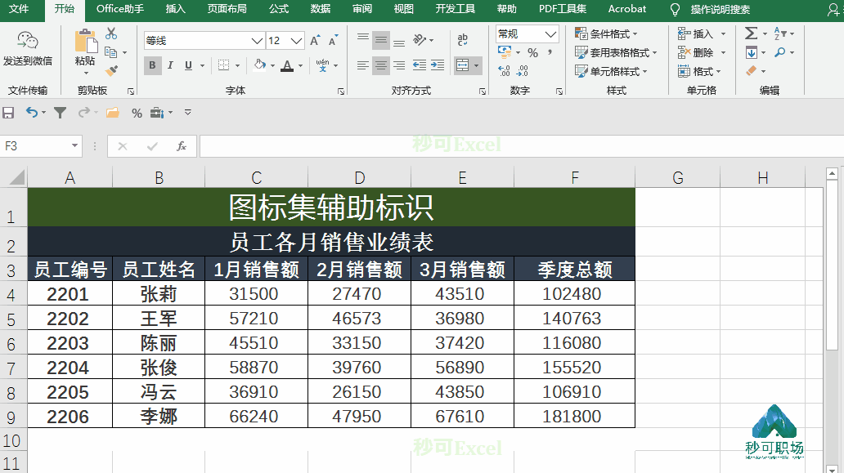Click the Cancel X button in formula bar
The width and height of the screenshot is (844, 473).
click(123, 146)
